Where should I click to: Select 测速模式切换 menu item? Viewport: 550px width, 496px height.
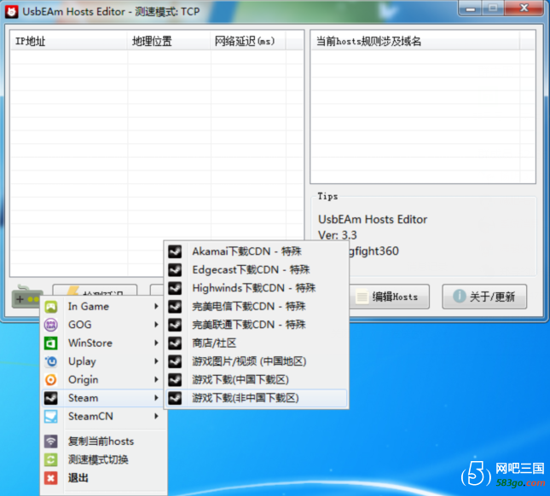[x=103, y=459]
